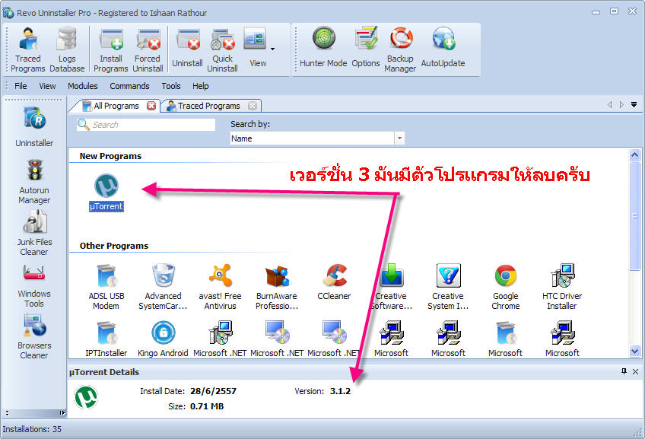
Task: Activate Hunter Mode
Action: coord(323,47)
